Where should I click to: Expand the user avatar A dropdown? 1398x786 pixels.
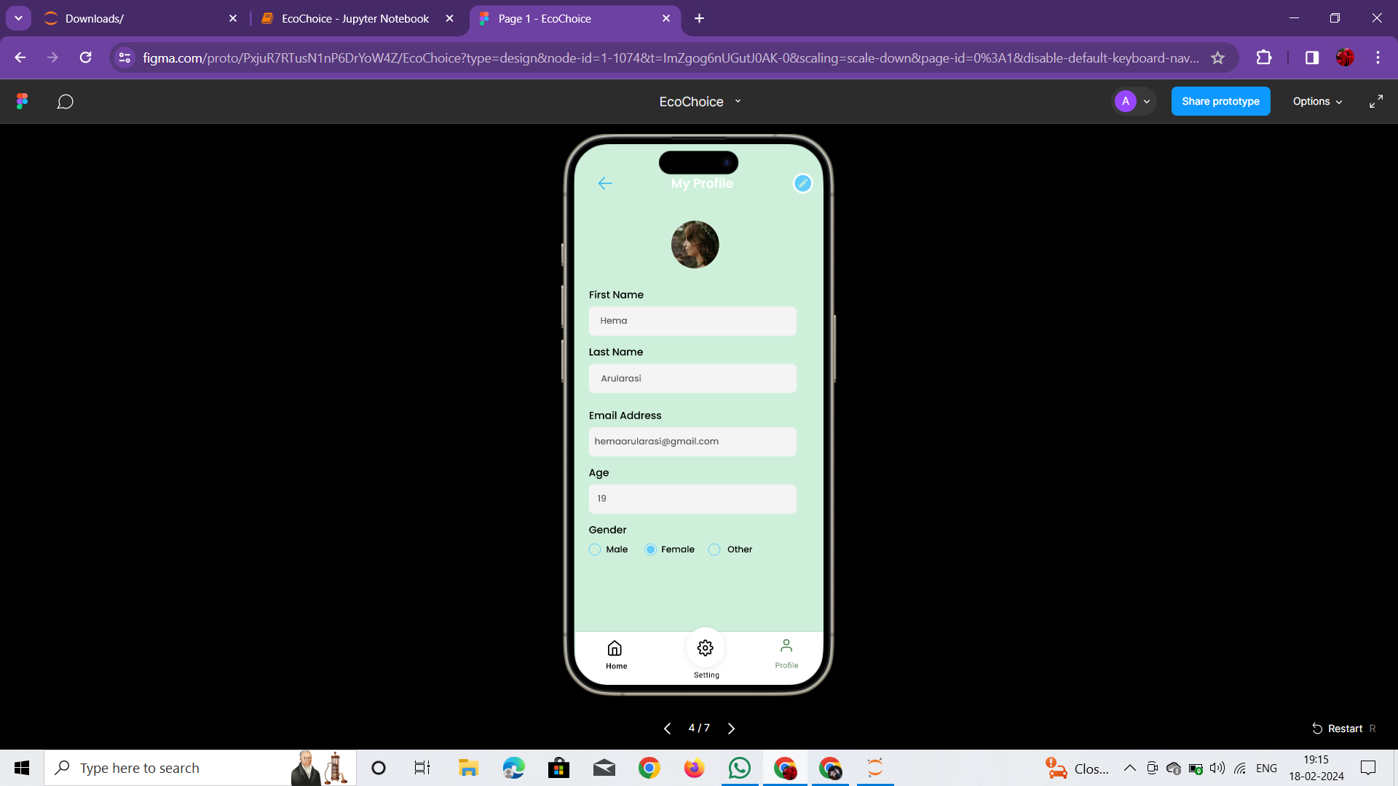click(x=1147, y=101)
